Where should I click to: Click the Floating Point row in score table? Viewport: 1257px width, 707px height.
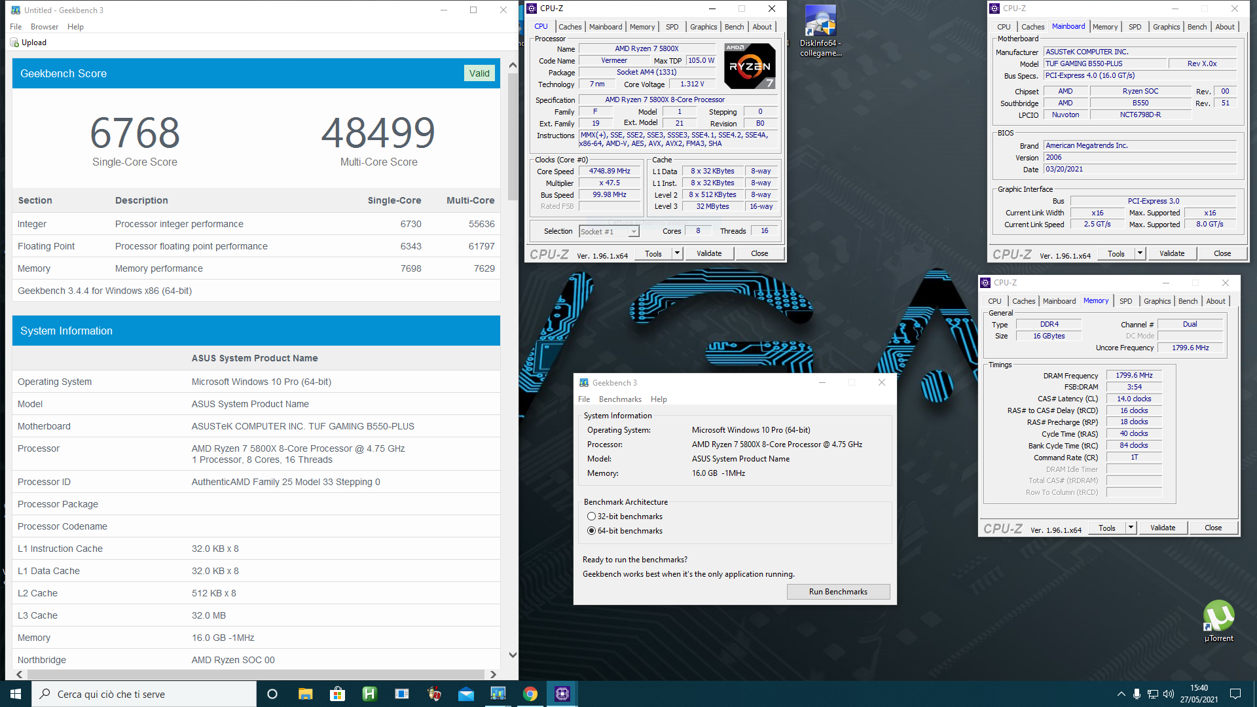coord(256,246)
